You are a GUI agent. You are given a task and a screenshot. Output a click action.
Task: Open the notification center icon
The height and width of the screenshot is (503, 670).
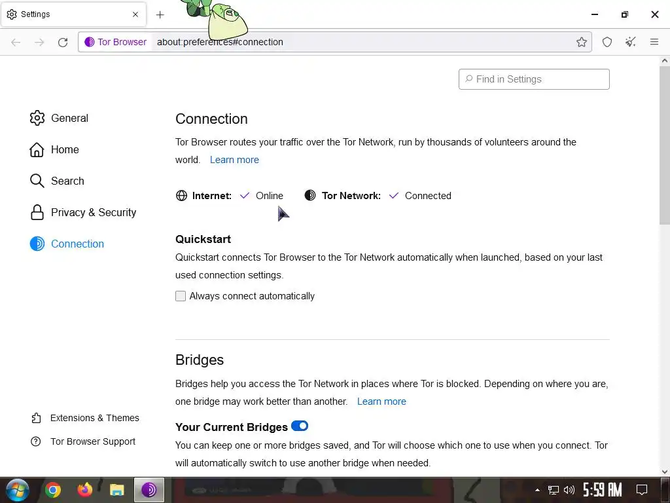pyautogui.click(x=641, y=490)
